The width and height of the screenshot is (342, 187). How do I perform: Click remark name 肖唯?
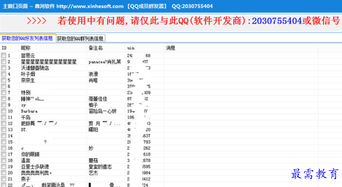[x=93, y=80]
